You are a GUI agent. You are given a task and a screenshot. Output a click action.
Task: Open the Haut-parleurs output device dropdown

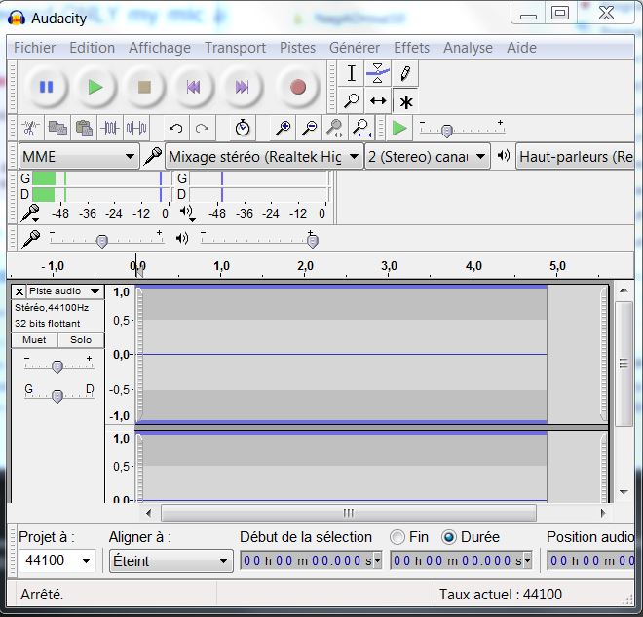(x=575, y=156)
